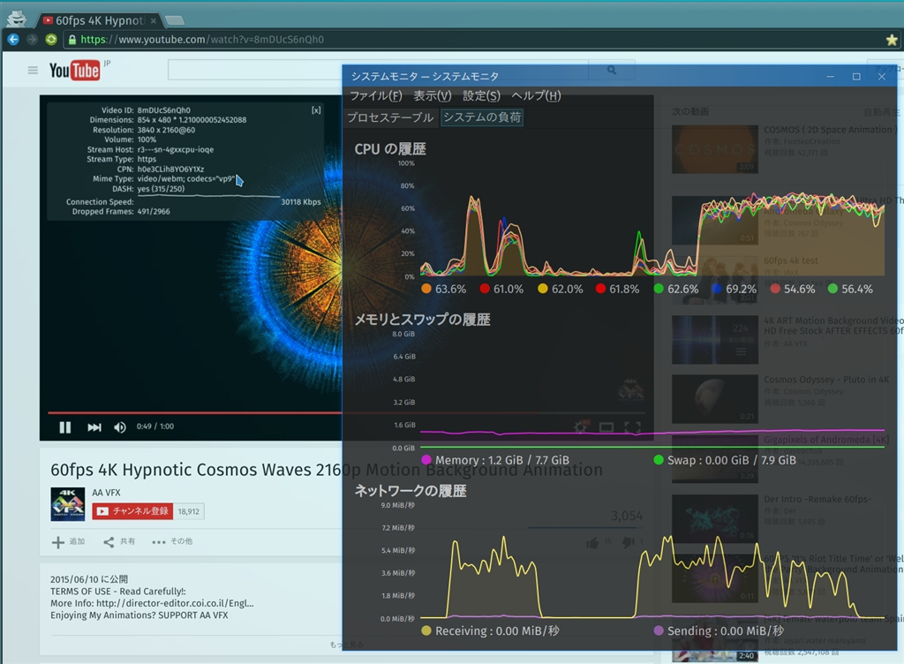Close the video stats overlay [x]
Image resolution: width=904 pixels, height=664 pixels.
pos(316,110)
